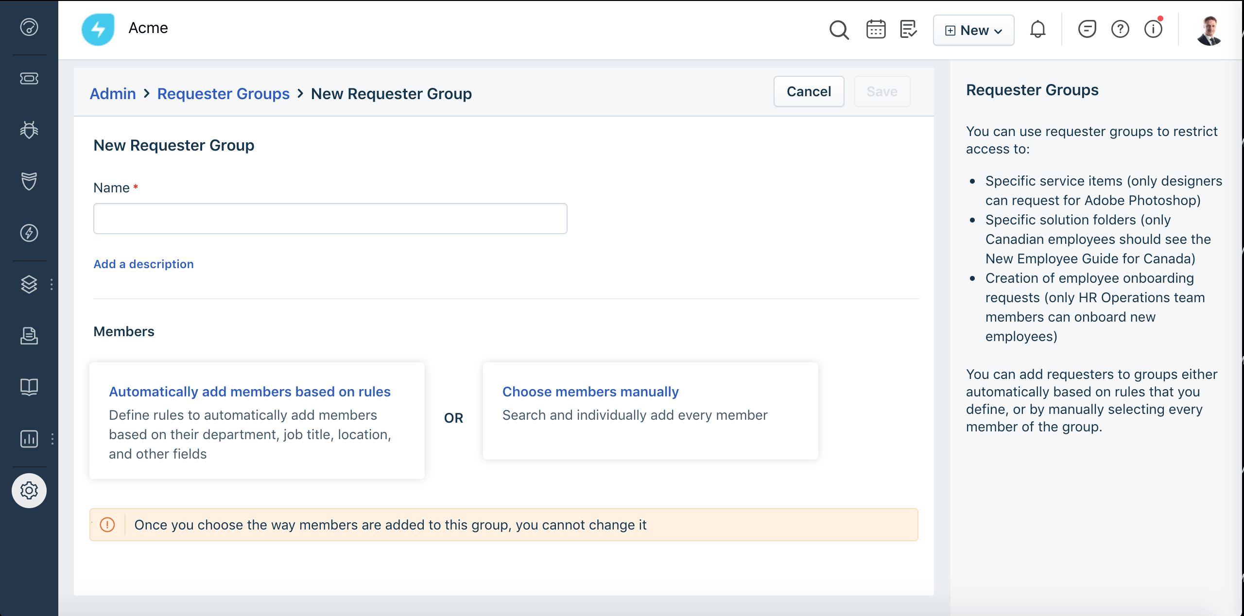
Task: Open Solutions book icon in sidebar
Action: pyautogui.click(x=29, y=387)
